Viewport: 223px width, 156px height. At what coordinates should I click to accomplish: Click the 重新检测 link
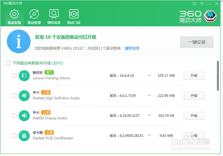(x=132, y=48)
